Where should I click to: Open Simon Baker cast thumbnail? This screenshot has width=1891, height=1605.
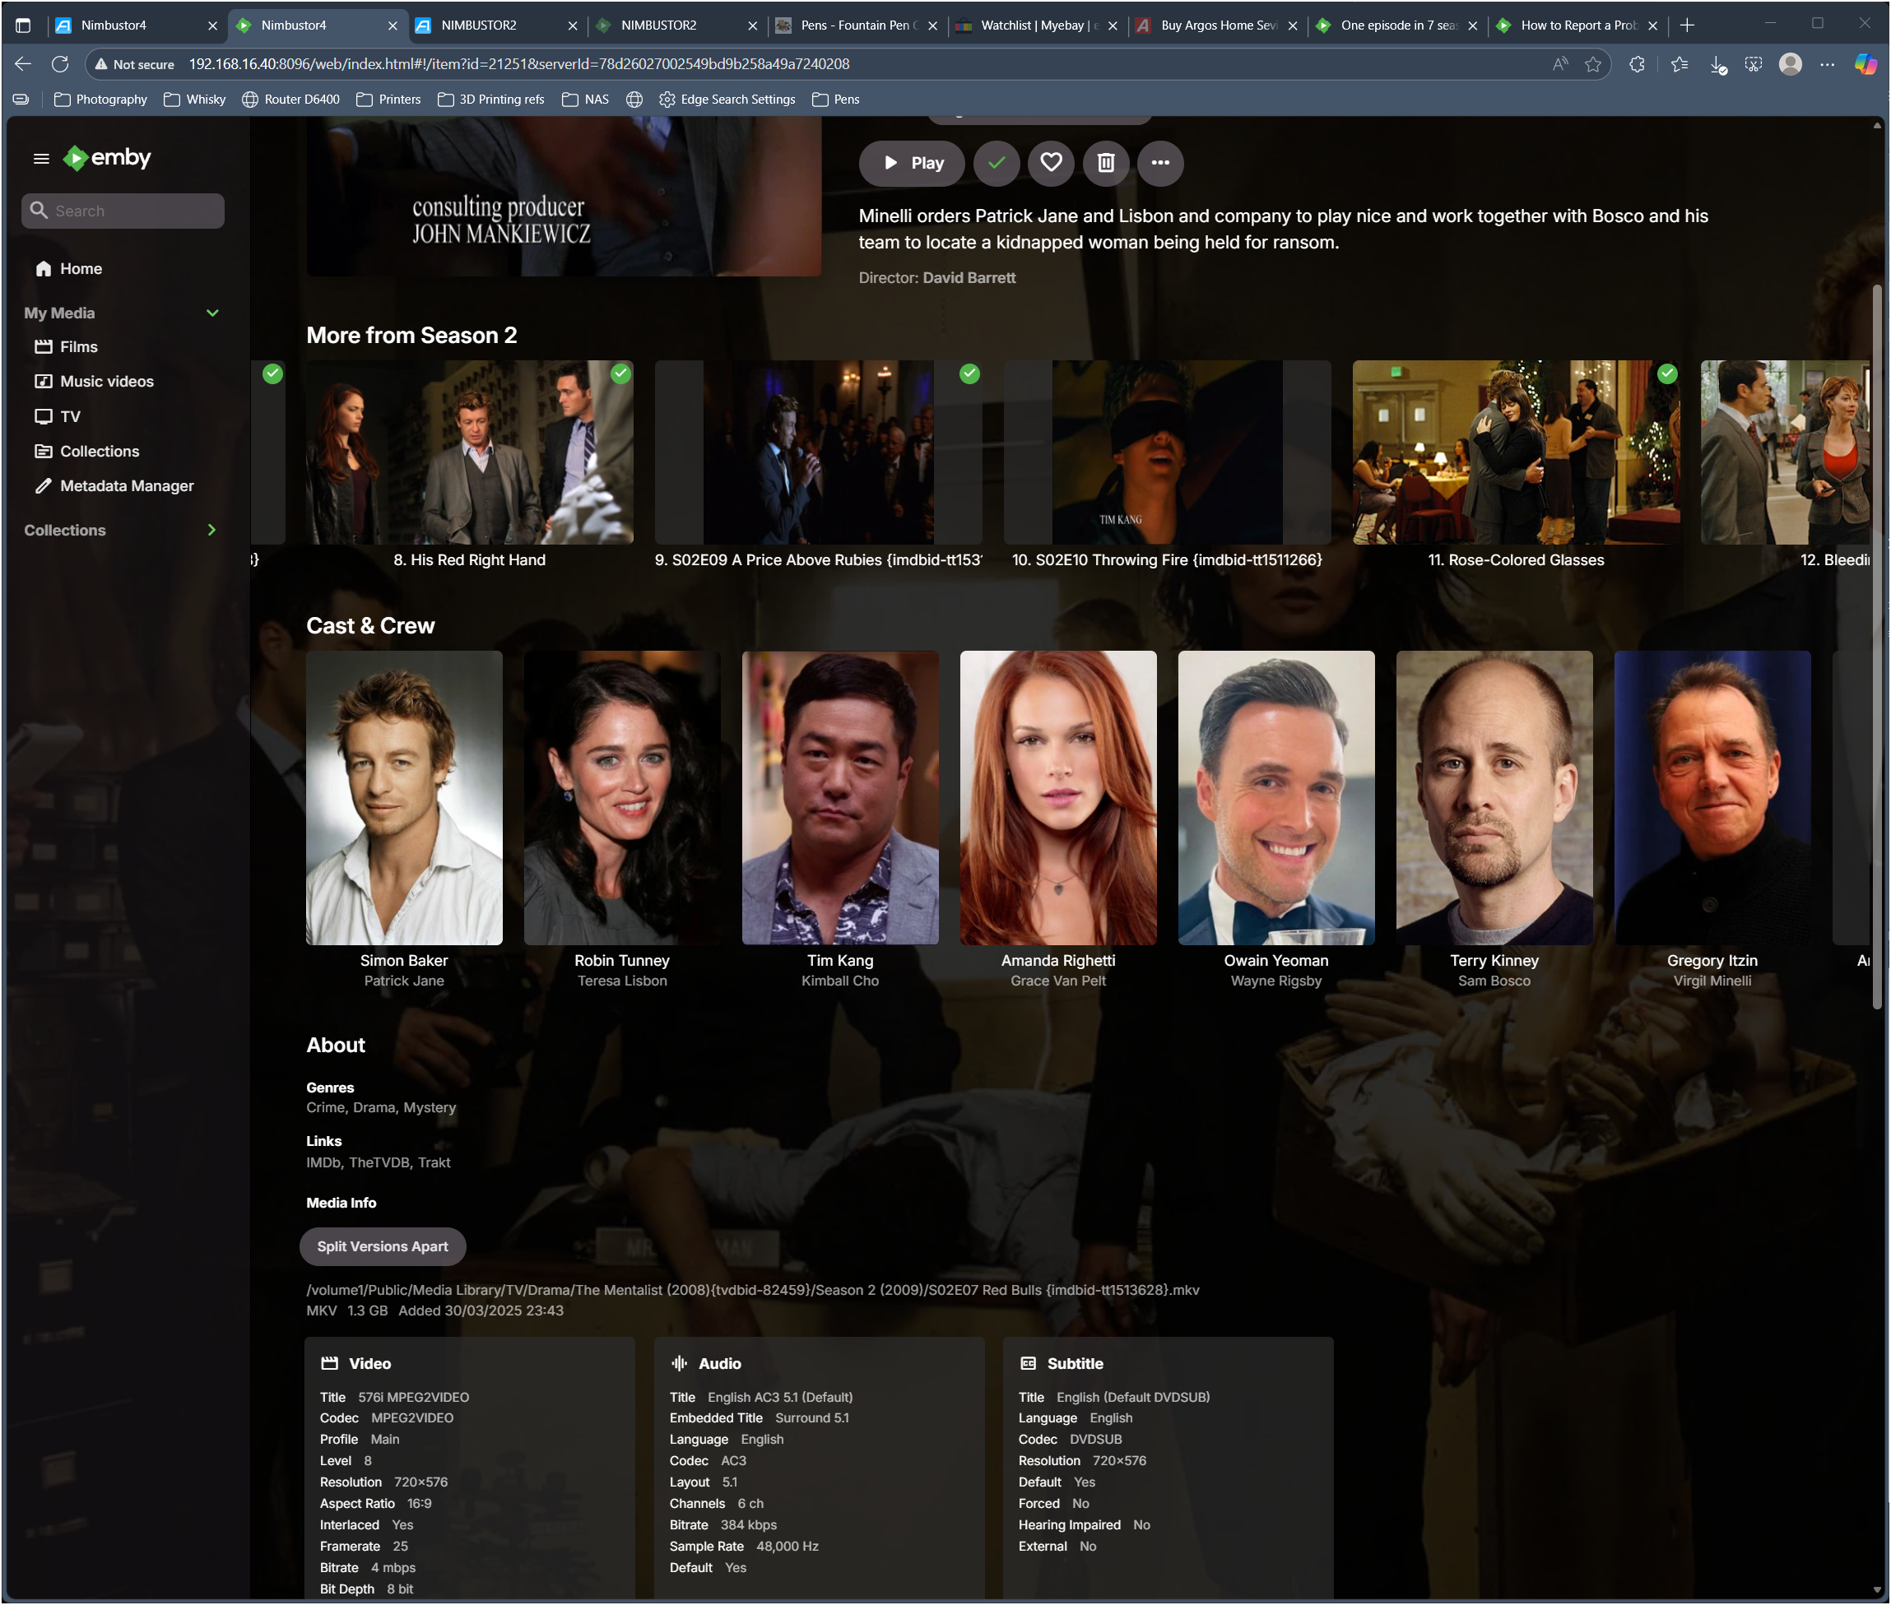coord(404,797)
